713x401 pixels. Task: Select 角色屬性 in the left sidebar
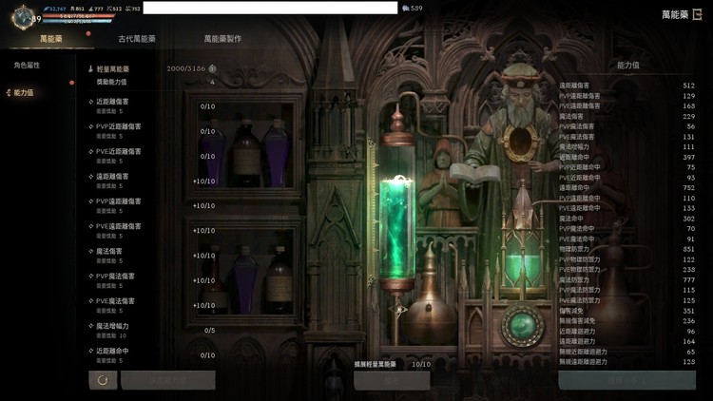tap(27, 65)
